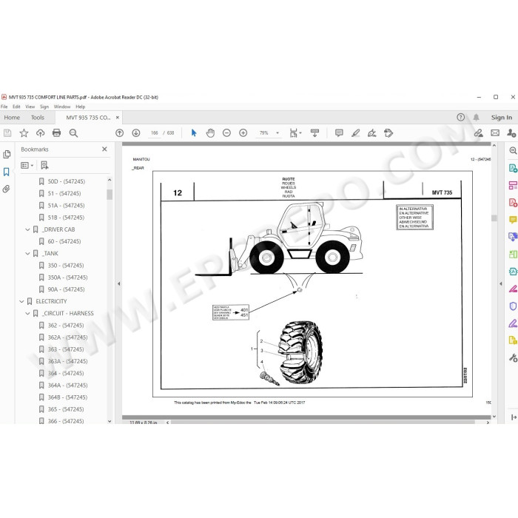The image size is (518, 518).
Task: Click bookmarks list scrollbar thumb
Action: pos(110,195)
